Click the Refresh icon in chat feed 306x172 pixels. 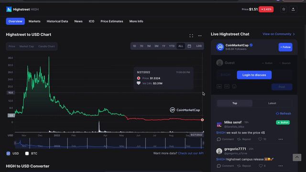pos(277,114)
